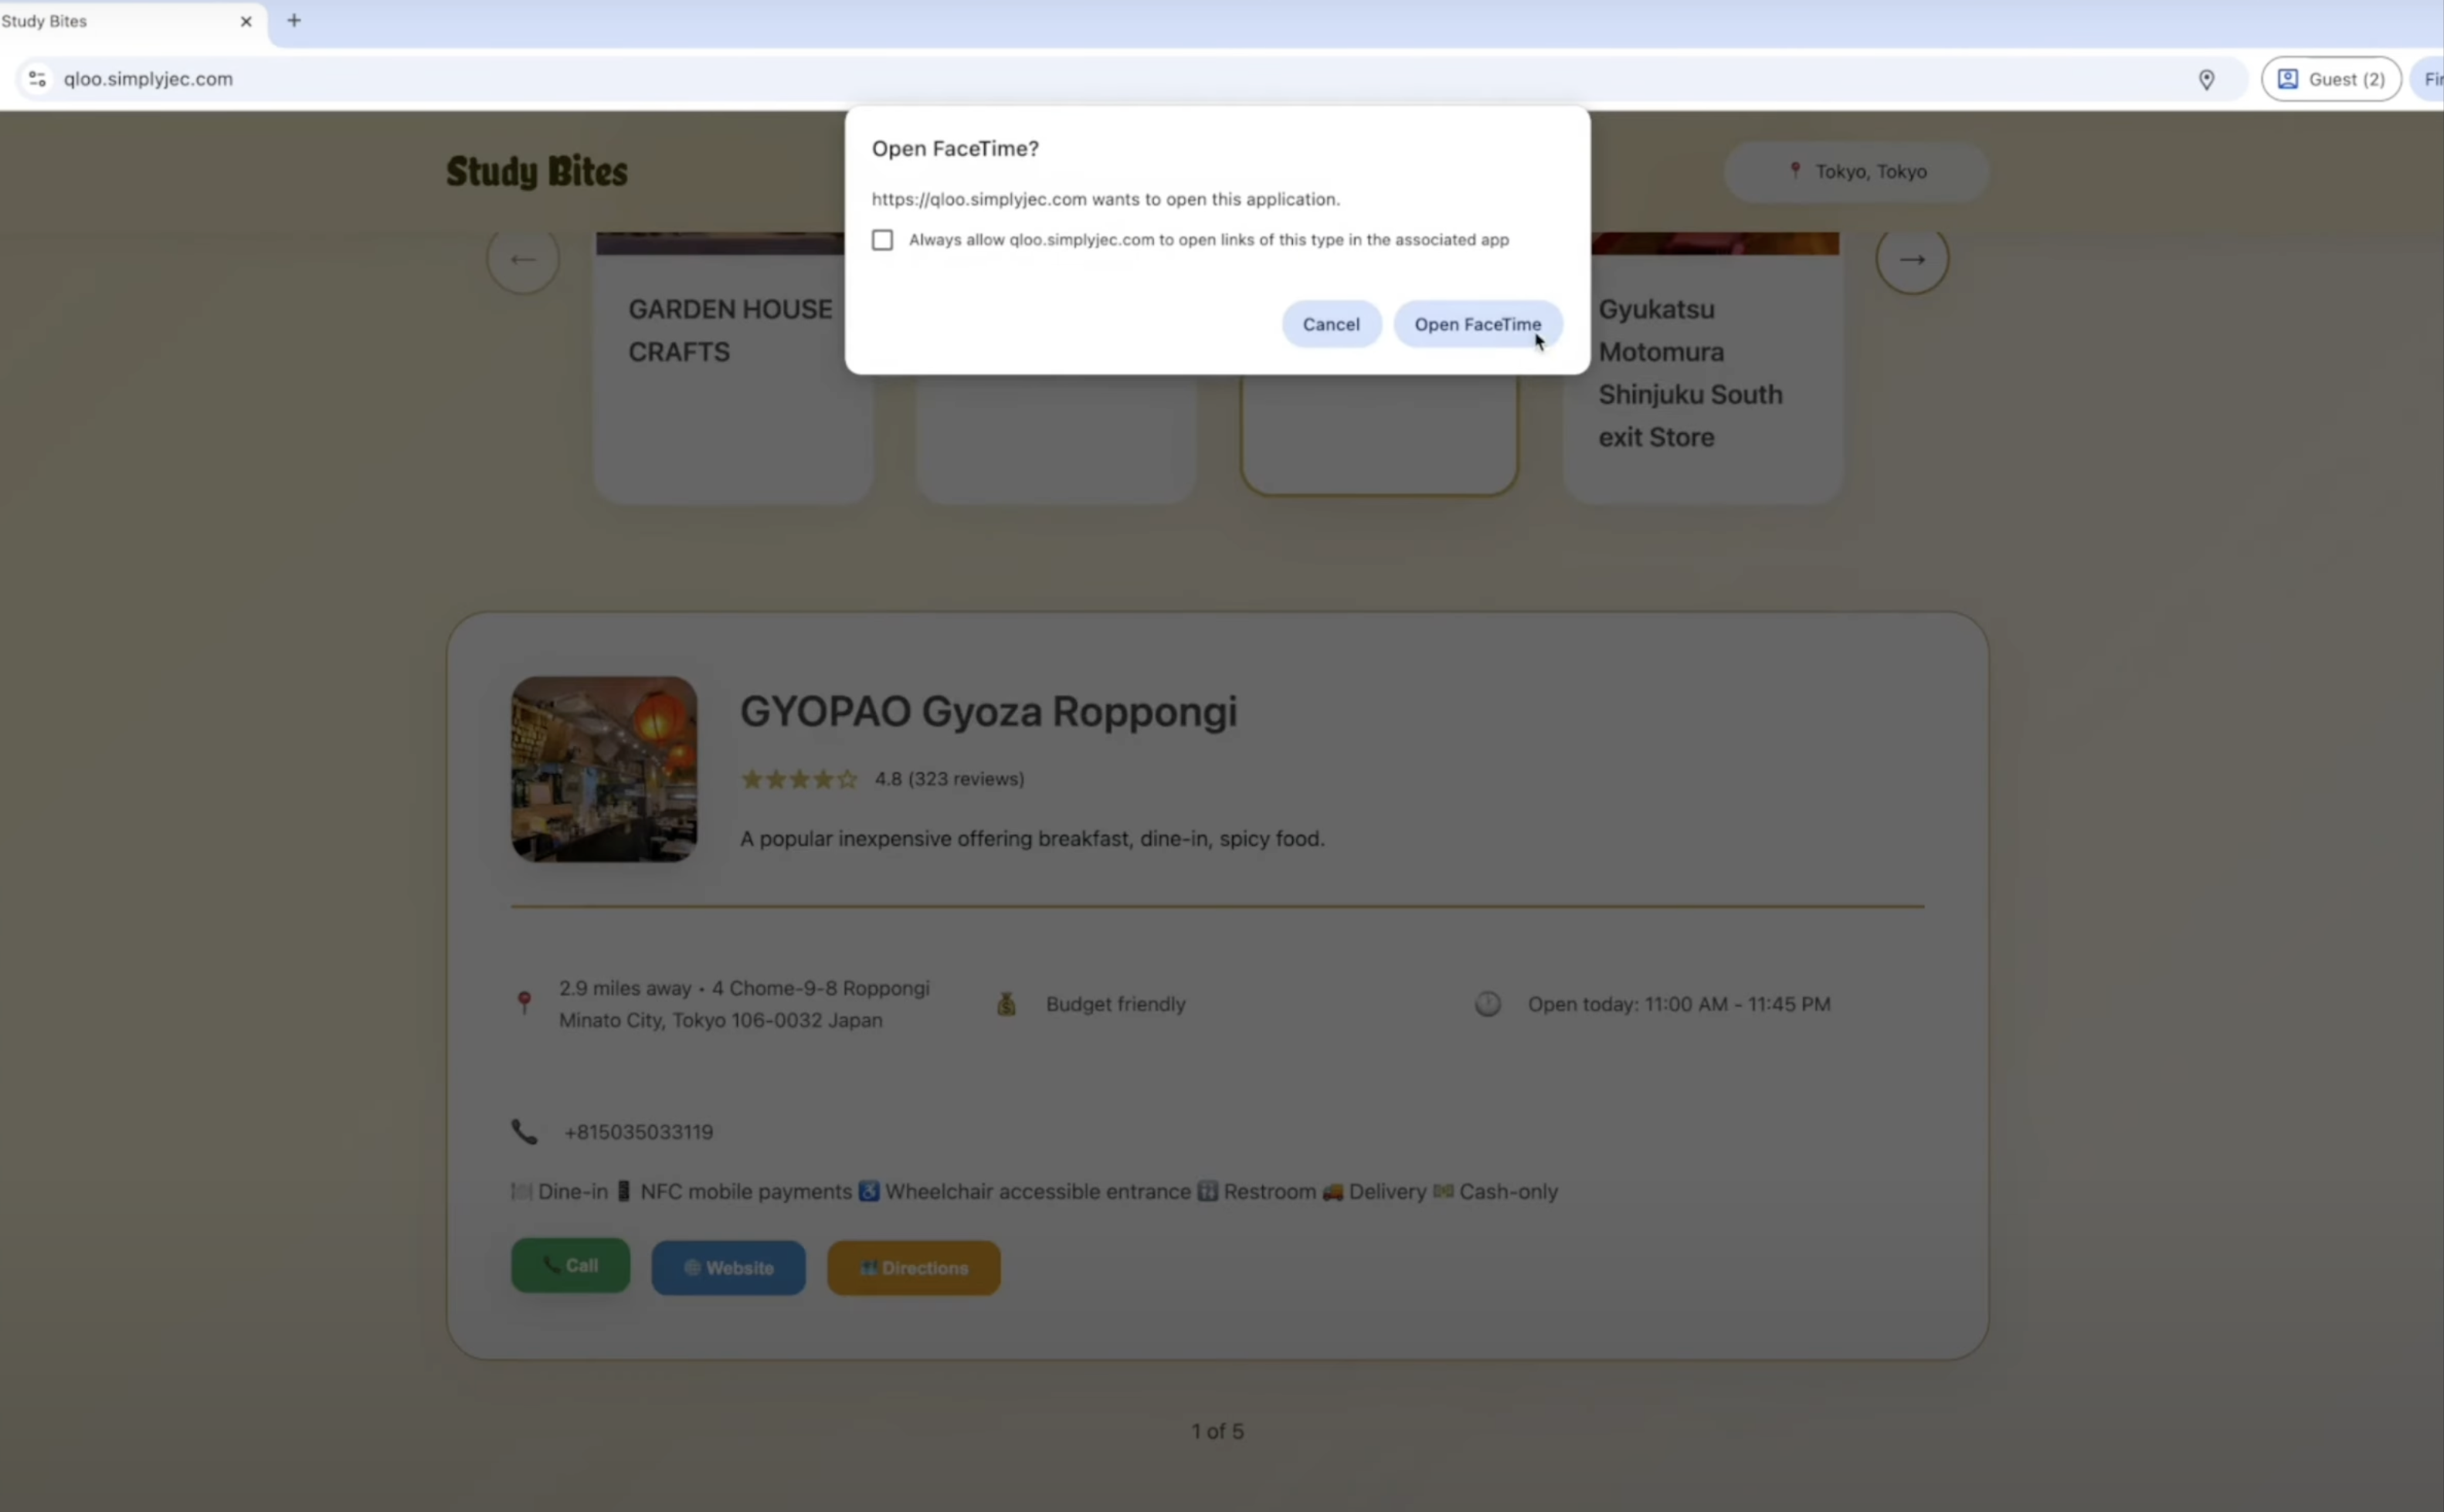Click the Open FaceTime button
This screenshot has width=2444, height=1512.
point(1476,324)
